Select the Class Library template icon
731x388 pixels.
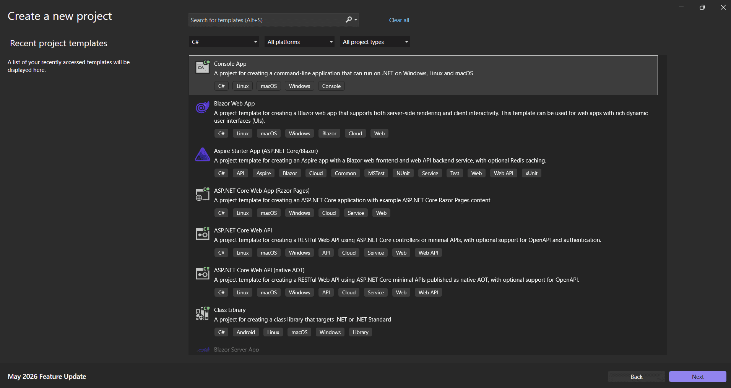203,313
